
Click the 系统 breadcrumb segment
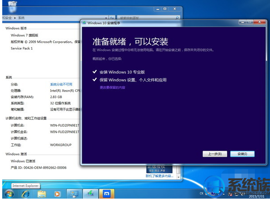(21, 18)
